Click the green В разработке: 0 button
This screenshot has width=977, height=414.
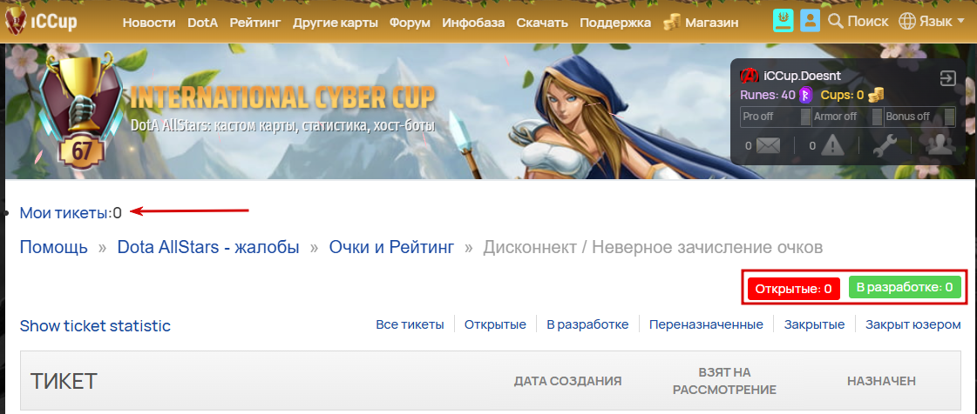pos(905,288)
